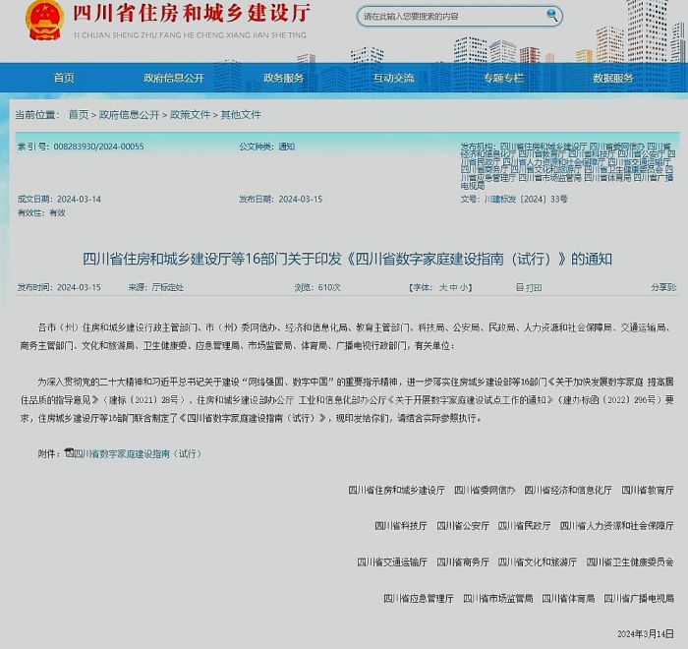Click the 有效性 有效 text

click(x=41, y=213)
